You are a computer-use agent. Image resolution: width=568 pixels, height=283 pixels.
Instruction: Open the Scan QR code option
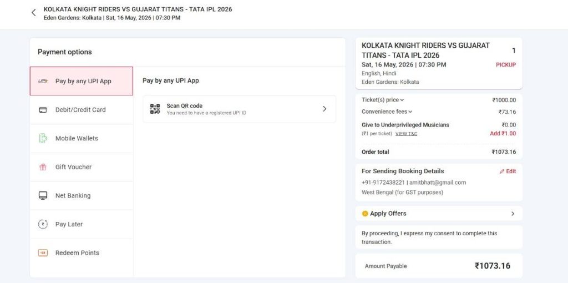click(x=240, y=109)
